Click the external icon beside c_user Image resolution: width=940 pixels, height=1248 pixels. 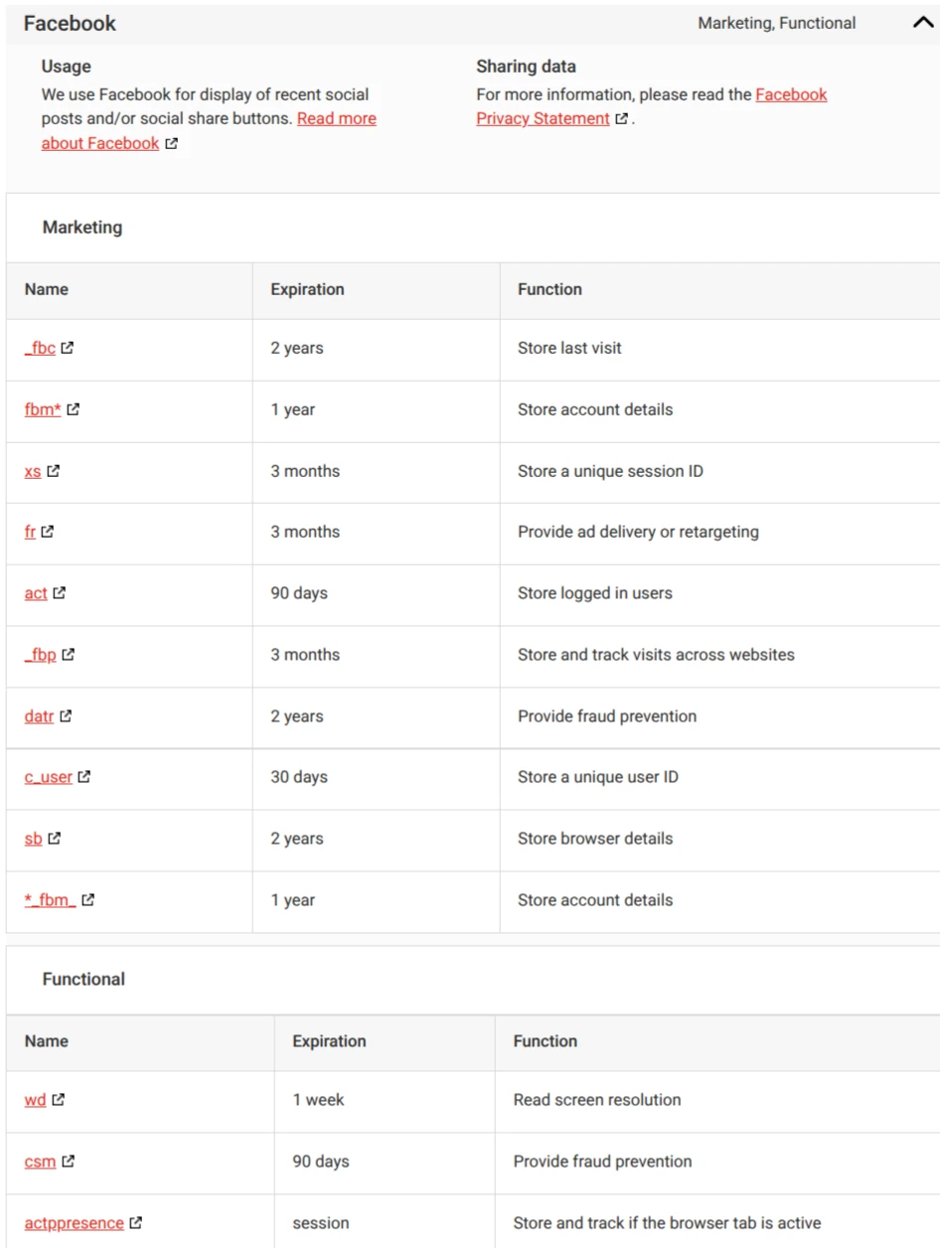84,777
